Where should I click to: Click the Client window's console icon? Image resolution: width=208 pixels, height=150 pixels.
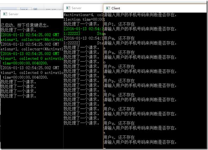click(108, 8)
